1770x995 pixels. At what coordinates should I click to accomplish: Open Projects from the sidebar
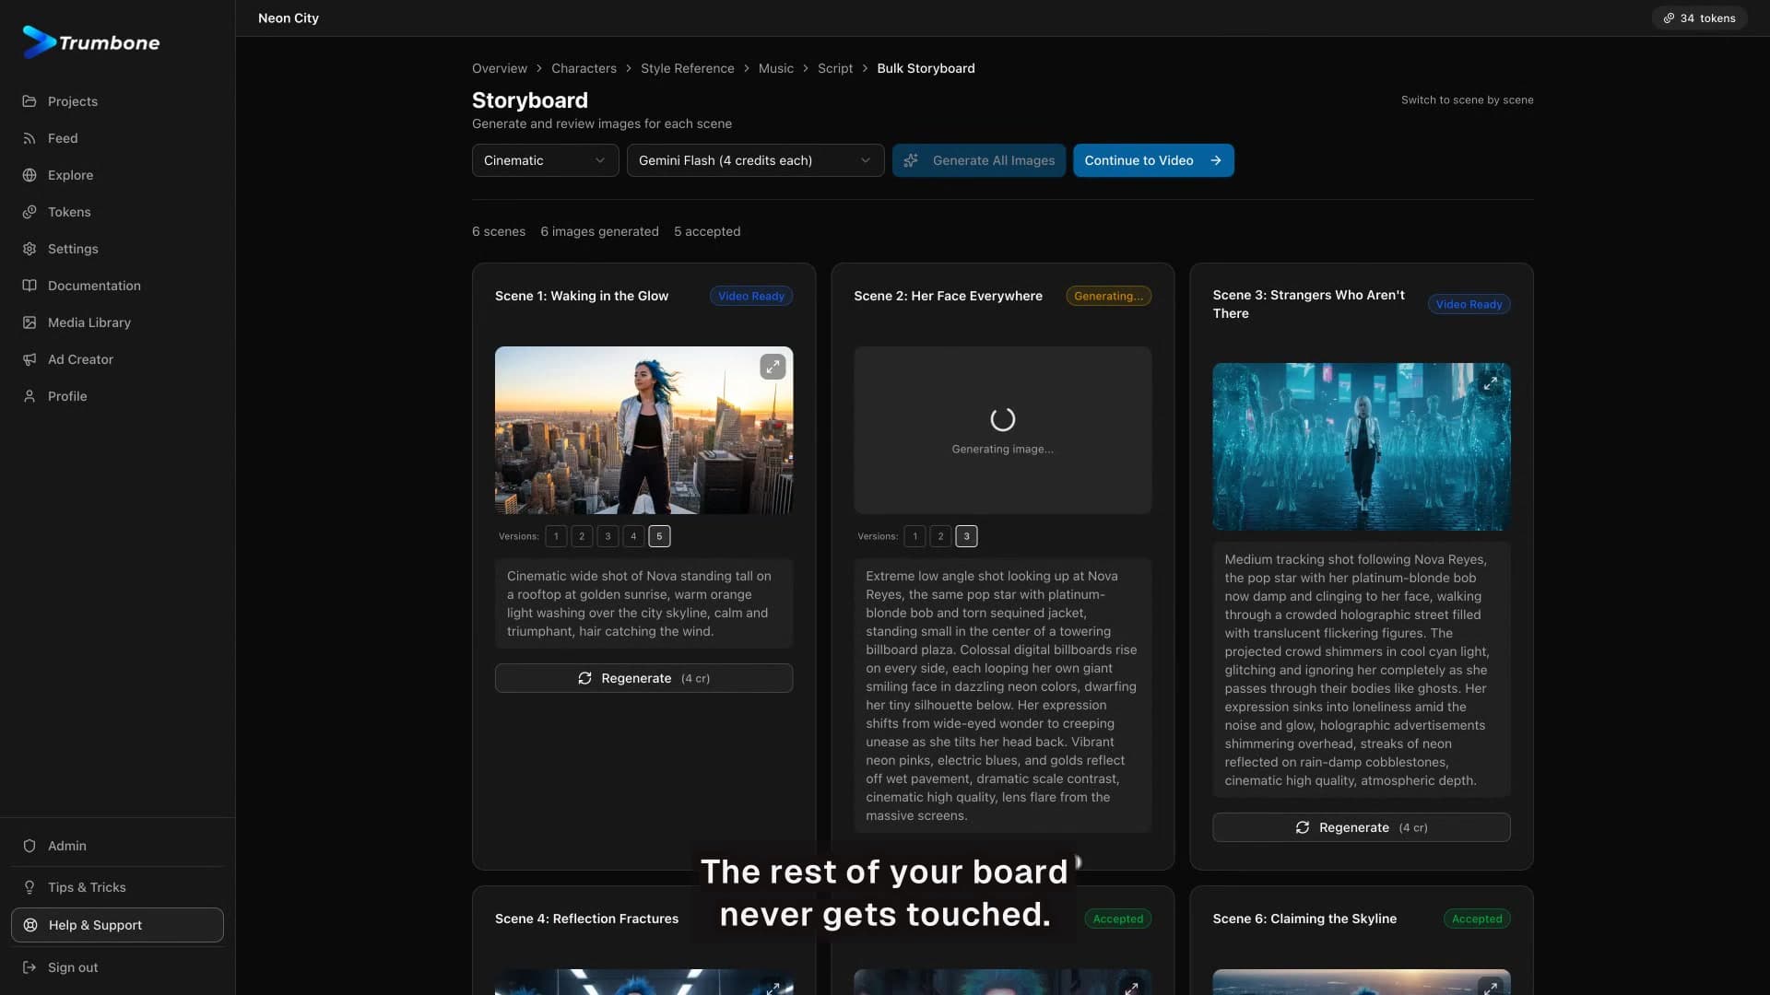click(72, 101)
